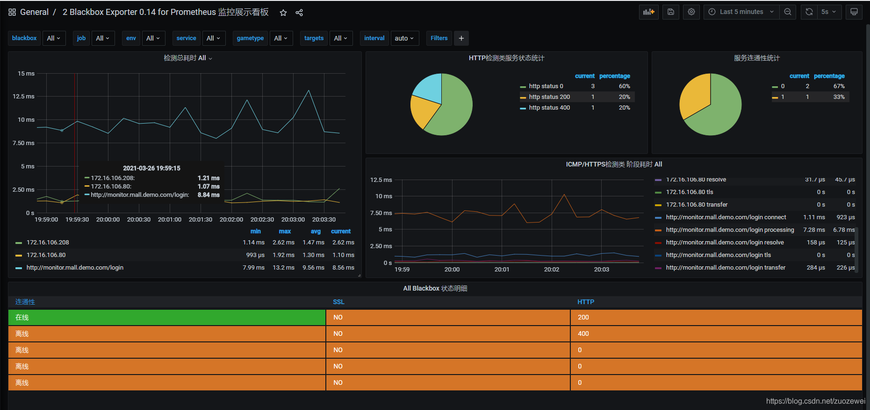Toggle connectivity legend entry 0

(x=782, y=86)
